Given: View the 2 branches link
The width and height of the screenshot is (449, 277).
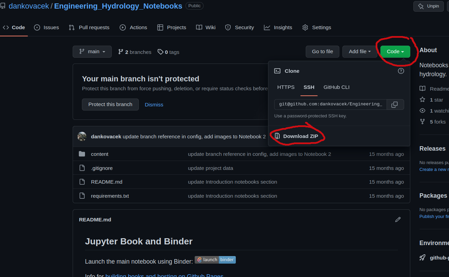Looking at the screenshot, I should [135, 52].
